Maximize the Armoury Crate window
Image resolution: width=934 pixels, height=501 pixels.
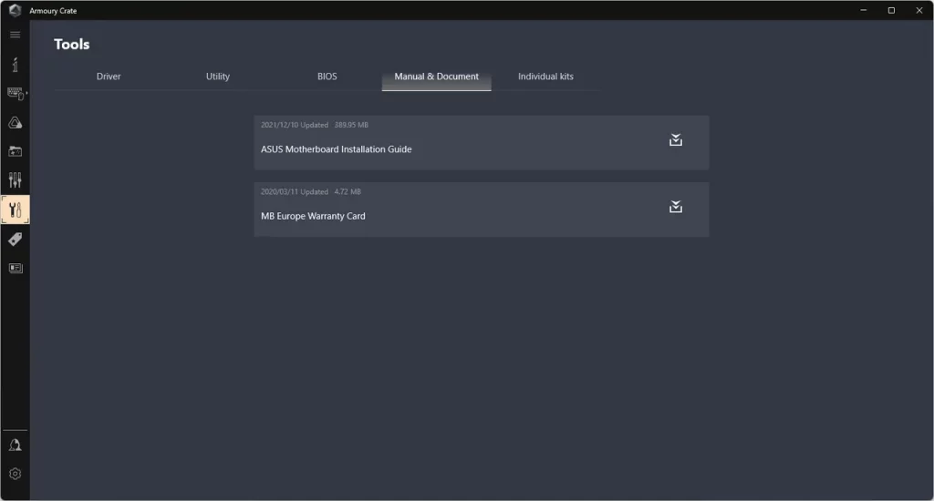(x=891, y=10)
